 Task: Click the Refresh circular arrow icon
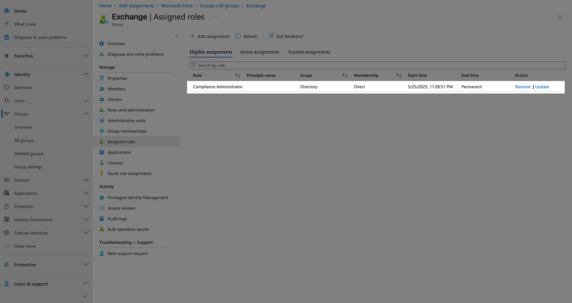[x=238, y=36]
